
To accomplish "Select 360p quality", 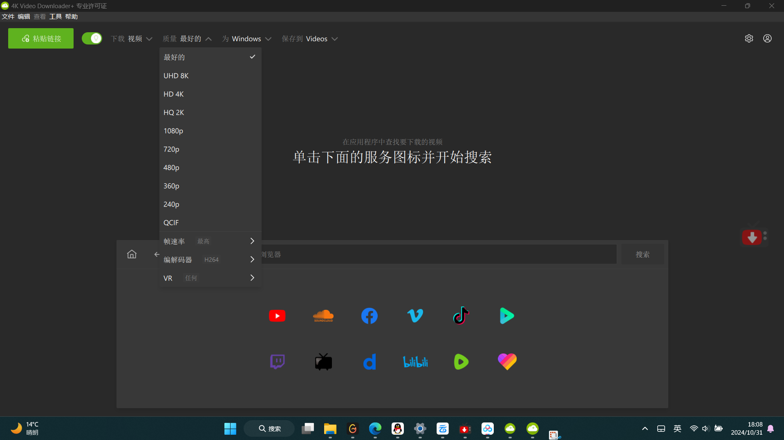I will [x=210, y=186].
